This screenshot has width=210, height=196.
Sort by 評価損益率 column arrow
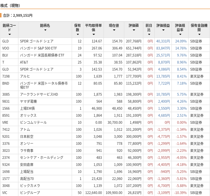click(180, 34)
